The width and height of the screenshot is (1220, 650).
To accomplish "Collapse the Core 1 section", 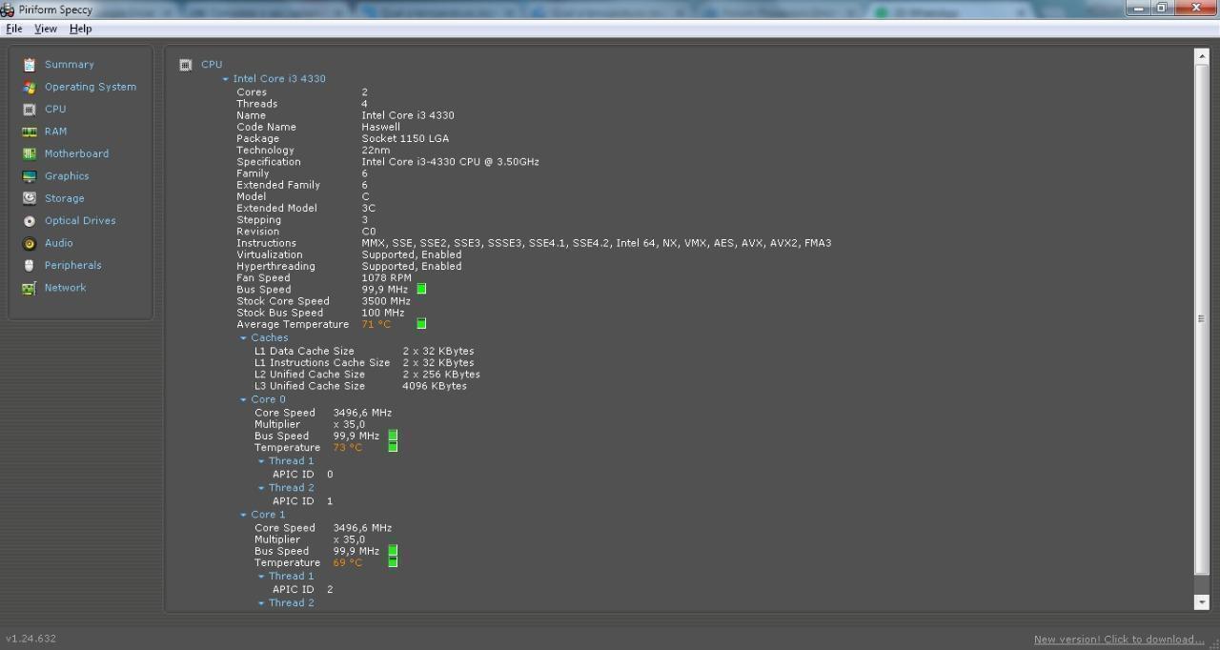I will (x=244, y=515).
